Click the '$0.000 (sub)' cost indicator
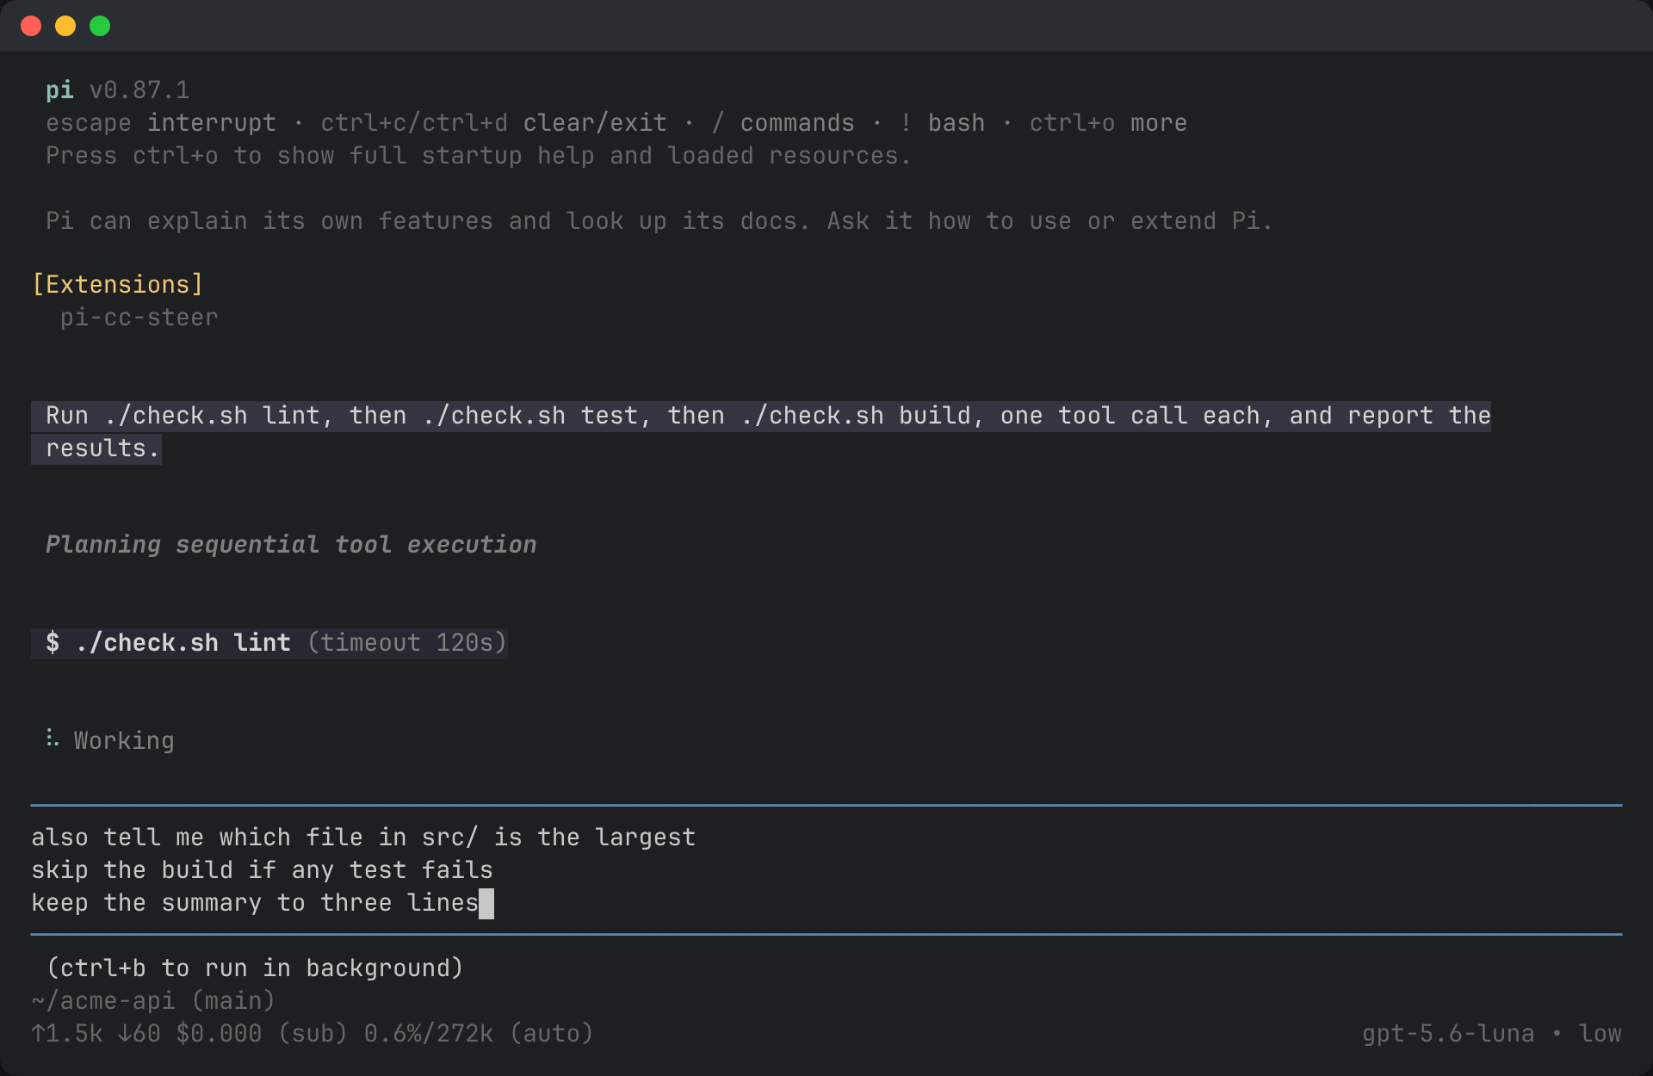This screenshot has width=1653, height=1076. tap(262, 1034)
